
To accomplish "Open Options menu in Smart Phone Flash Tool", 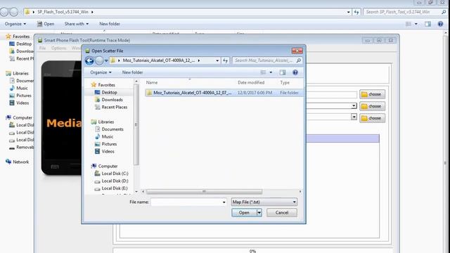I will (x=59, y=48).
